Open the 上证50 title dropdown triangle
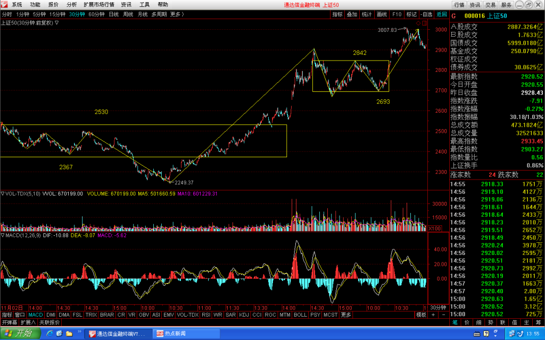Viewport: 545px width, 340px height. [56, 23]
